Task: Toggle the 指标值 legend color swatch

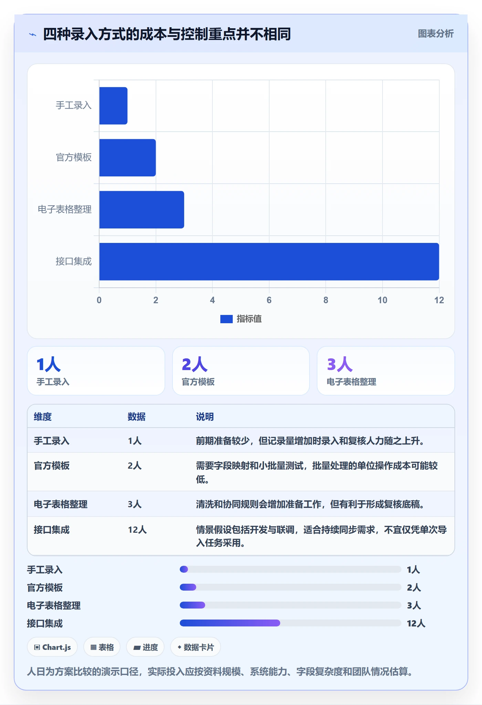Action: [x=227, y=319]
